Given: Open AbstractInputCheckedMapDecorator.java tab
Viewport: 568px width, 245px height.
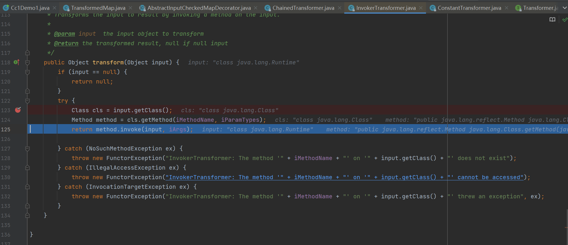Looking at the screenshot, I should (199, 8).
